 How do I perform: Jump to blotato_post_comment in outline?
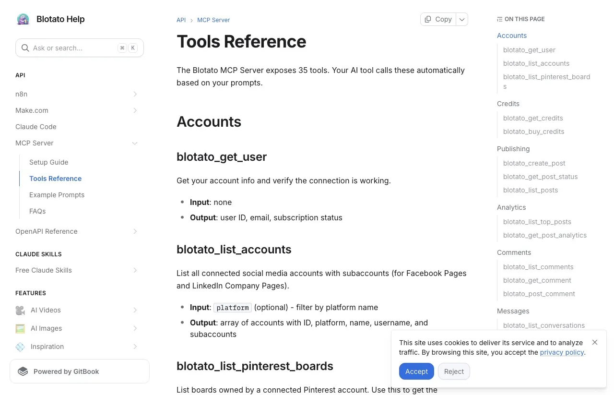(539, 294)
